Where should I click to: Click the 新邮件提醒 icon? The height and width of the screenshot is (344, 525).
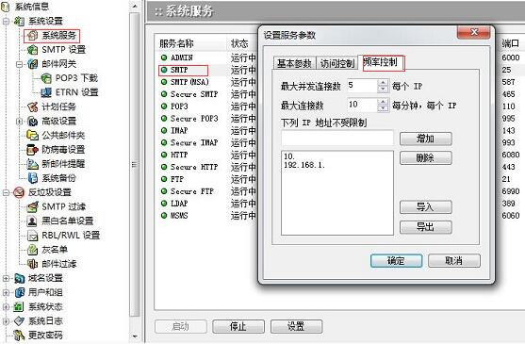pyautogui.click(x=32, y=164)
